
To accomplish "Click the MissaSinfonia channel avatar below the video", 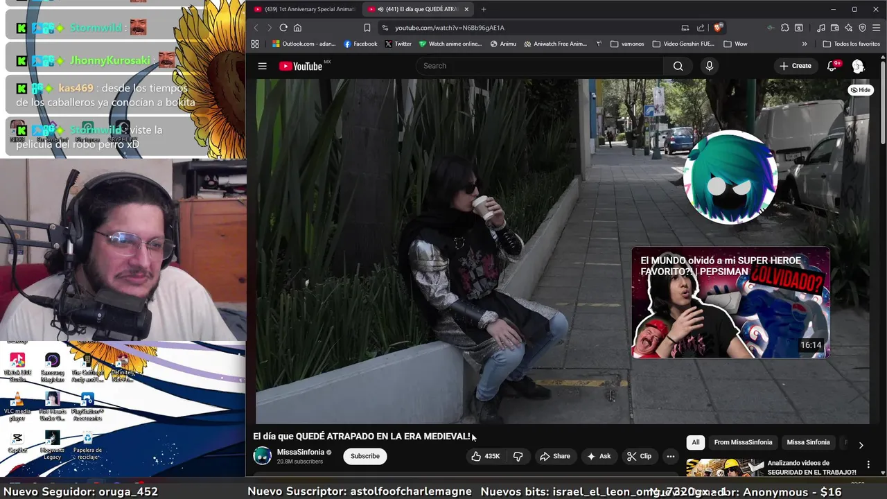I will (x=262, y=456).
